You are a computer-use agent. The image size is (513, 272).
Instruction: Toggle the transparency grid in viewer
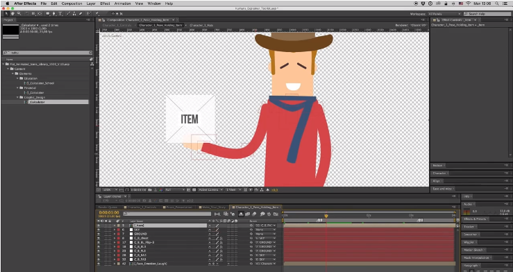coord(194,189)
